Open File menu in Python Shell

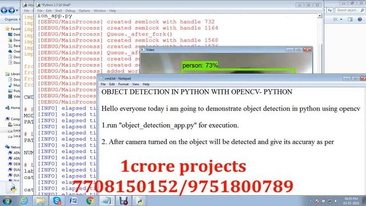40,11
